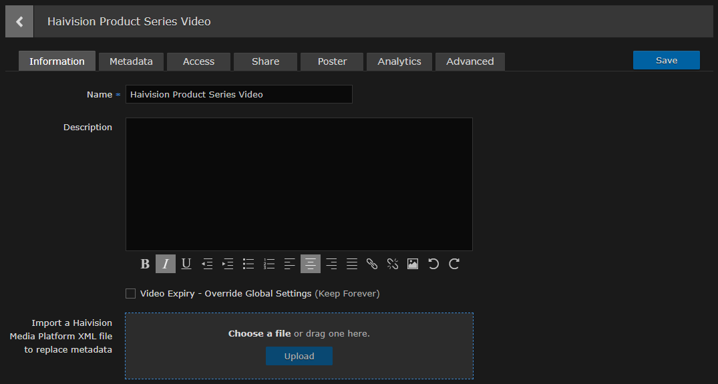
Task: Justify the description text
Action: [x=351, y=264]
